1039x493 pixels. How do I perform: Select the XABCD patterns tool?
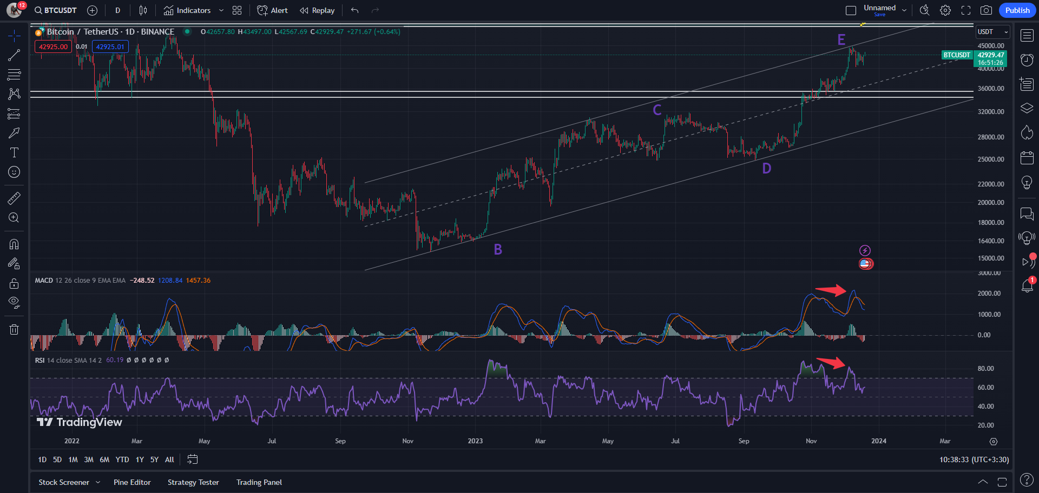pos(14,94)
